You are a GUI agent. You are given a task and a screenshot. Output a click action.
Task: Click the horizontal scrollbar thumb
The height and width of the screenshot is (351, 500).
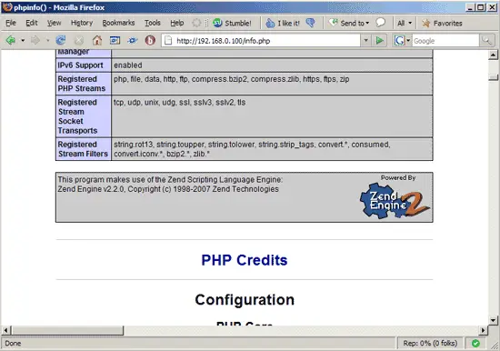point(67,330)
